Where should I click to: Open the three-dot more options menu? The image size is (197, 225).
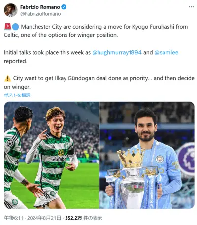191,7
